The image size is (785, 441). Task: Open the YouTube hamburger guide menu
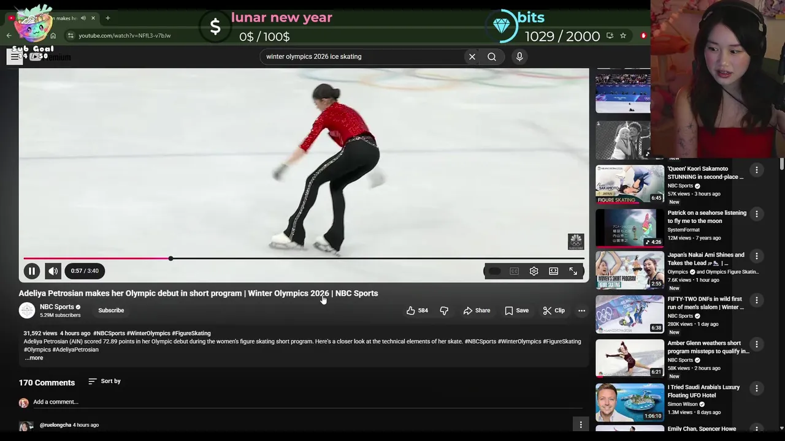[15, 56]
